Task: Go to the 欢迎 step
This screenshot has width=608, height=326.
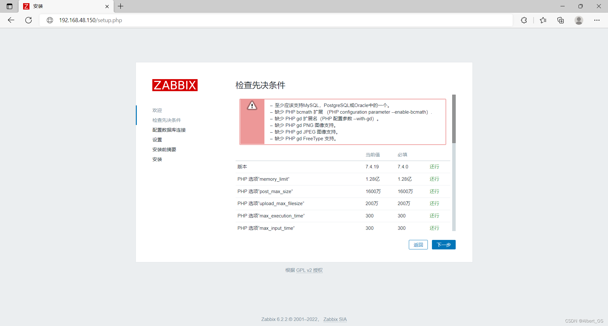Action: pyautogui.click(x=157, y=110)
